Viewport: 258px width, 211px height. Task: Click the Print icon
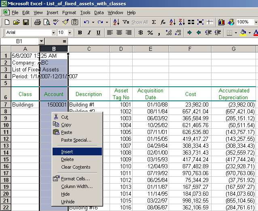coord(37,22)
